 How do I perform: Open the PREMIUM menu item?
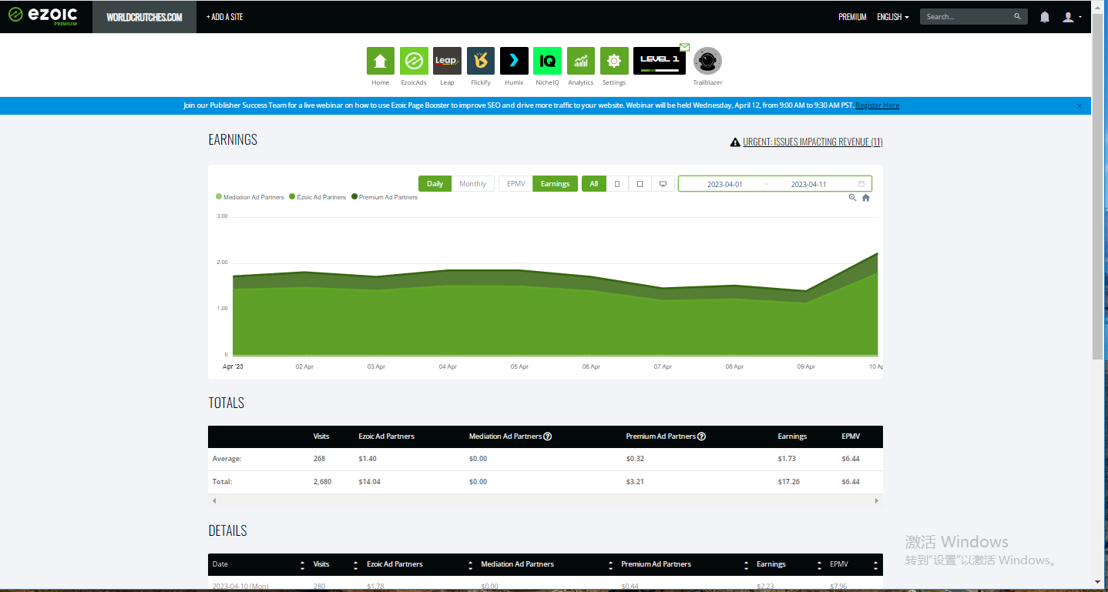tap(852, 17)
